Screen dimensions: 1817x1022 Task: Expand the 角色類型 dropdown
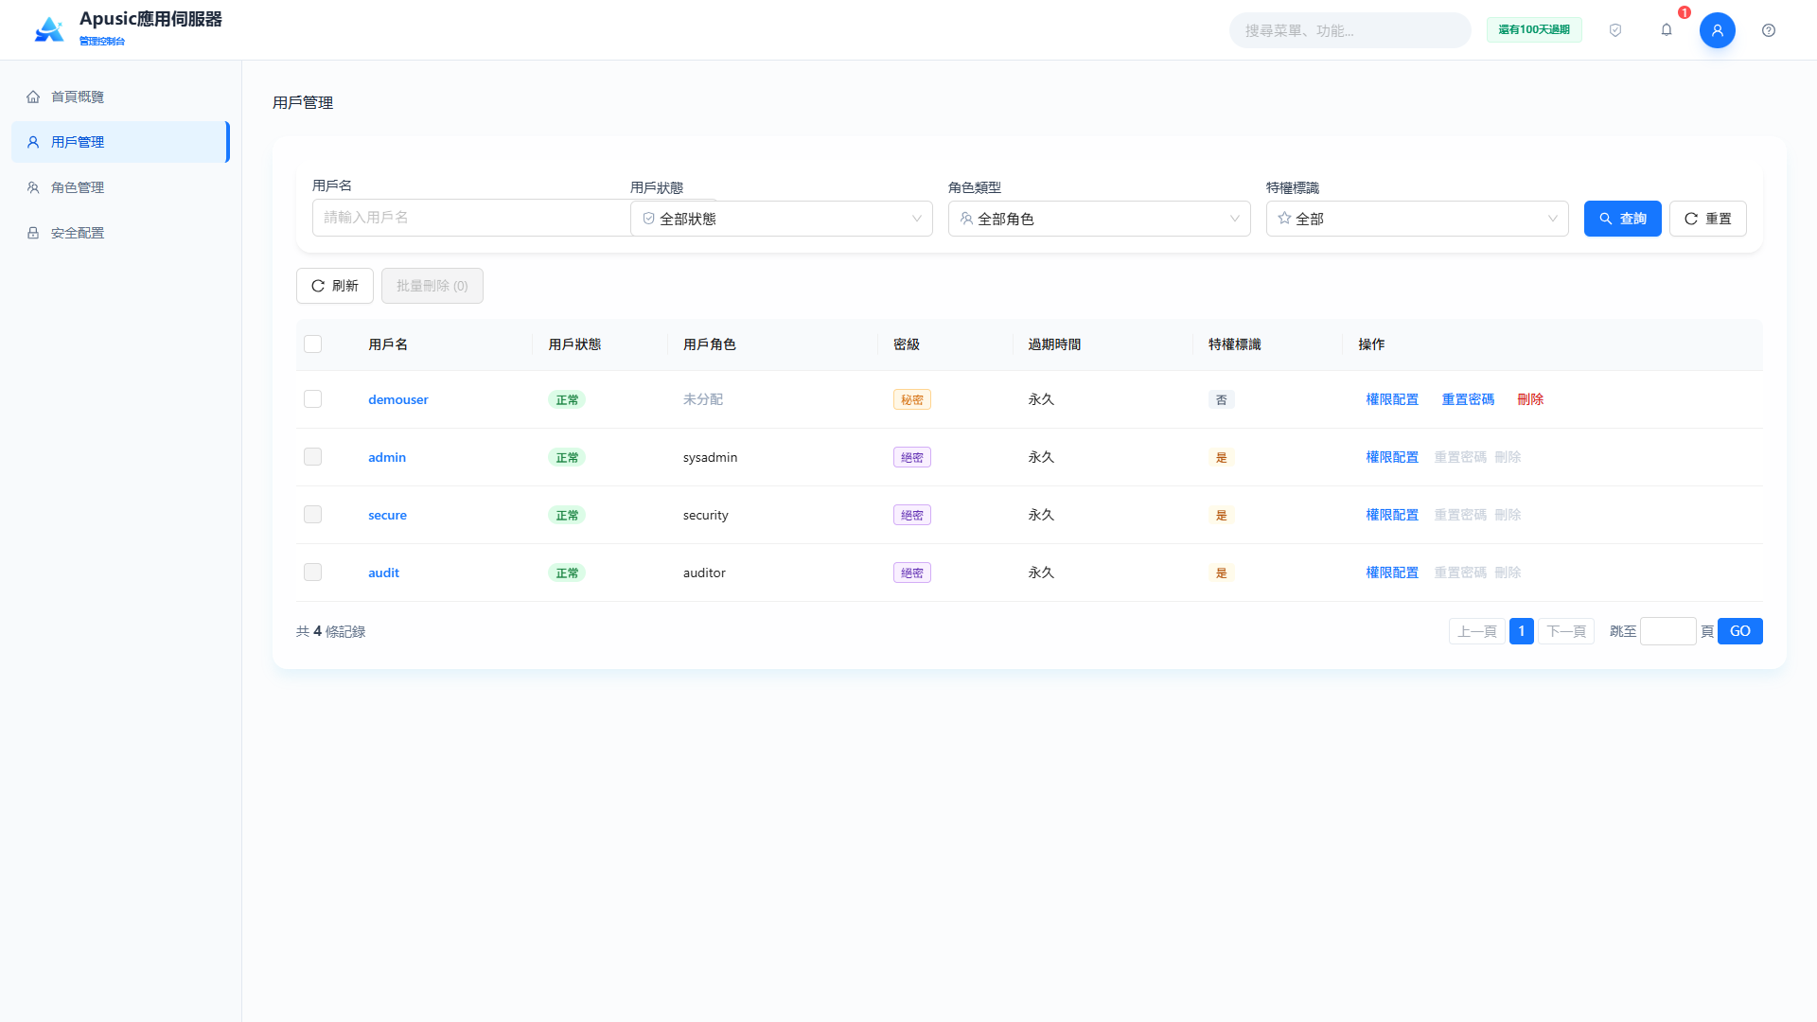[x=1100, y=219]
